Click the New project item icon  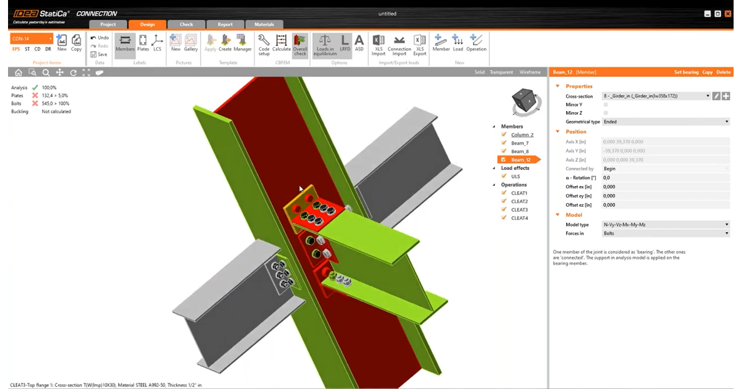pyautogui.click(x=62, y=43)
